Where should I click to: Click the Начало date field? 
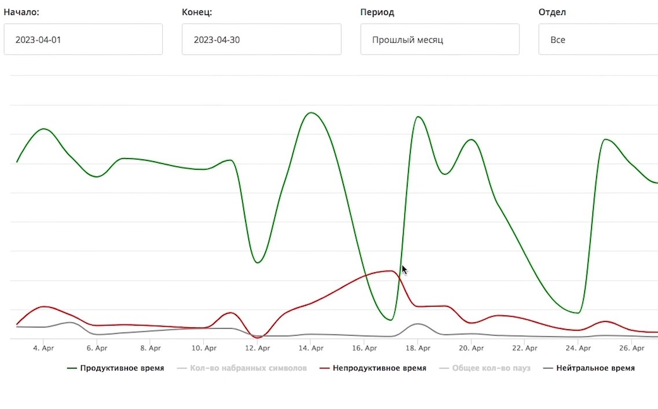click(x=83, y=39)
